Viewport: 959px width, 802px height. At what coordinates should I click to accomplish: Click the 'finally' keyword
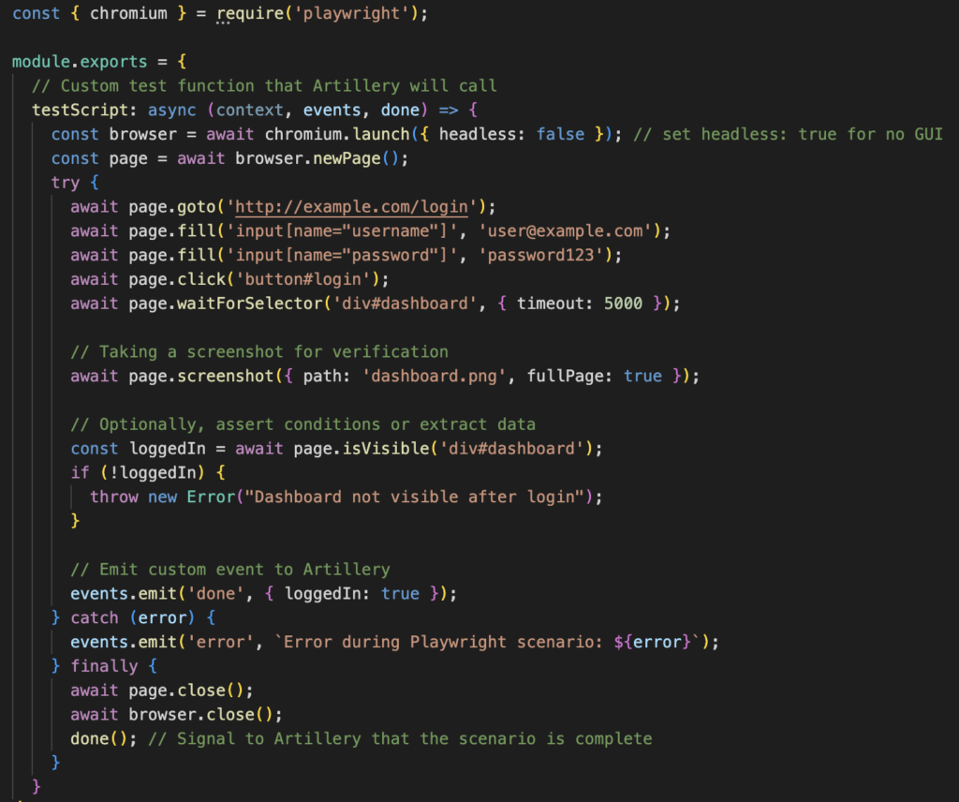click(x=104, y=667)
